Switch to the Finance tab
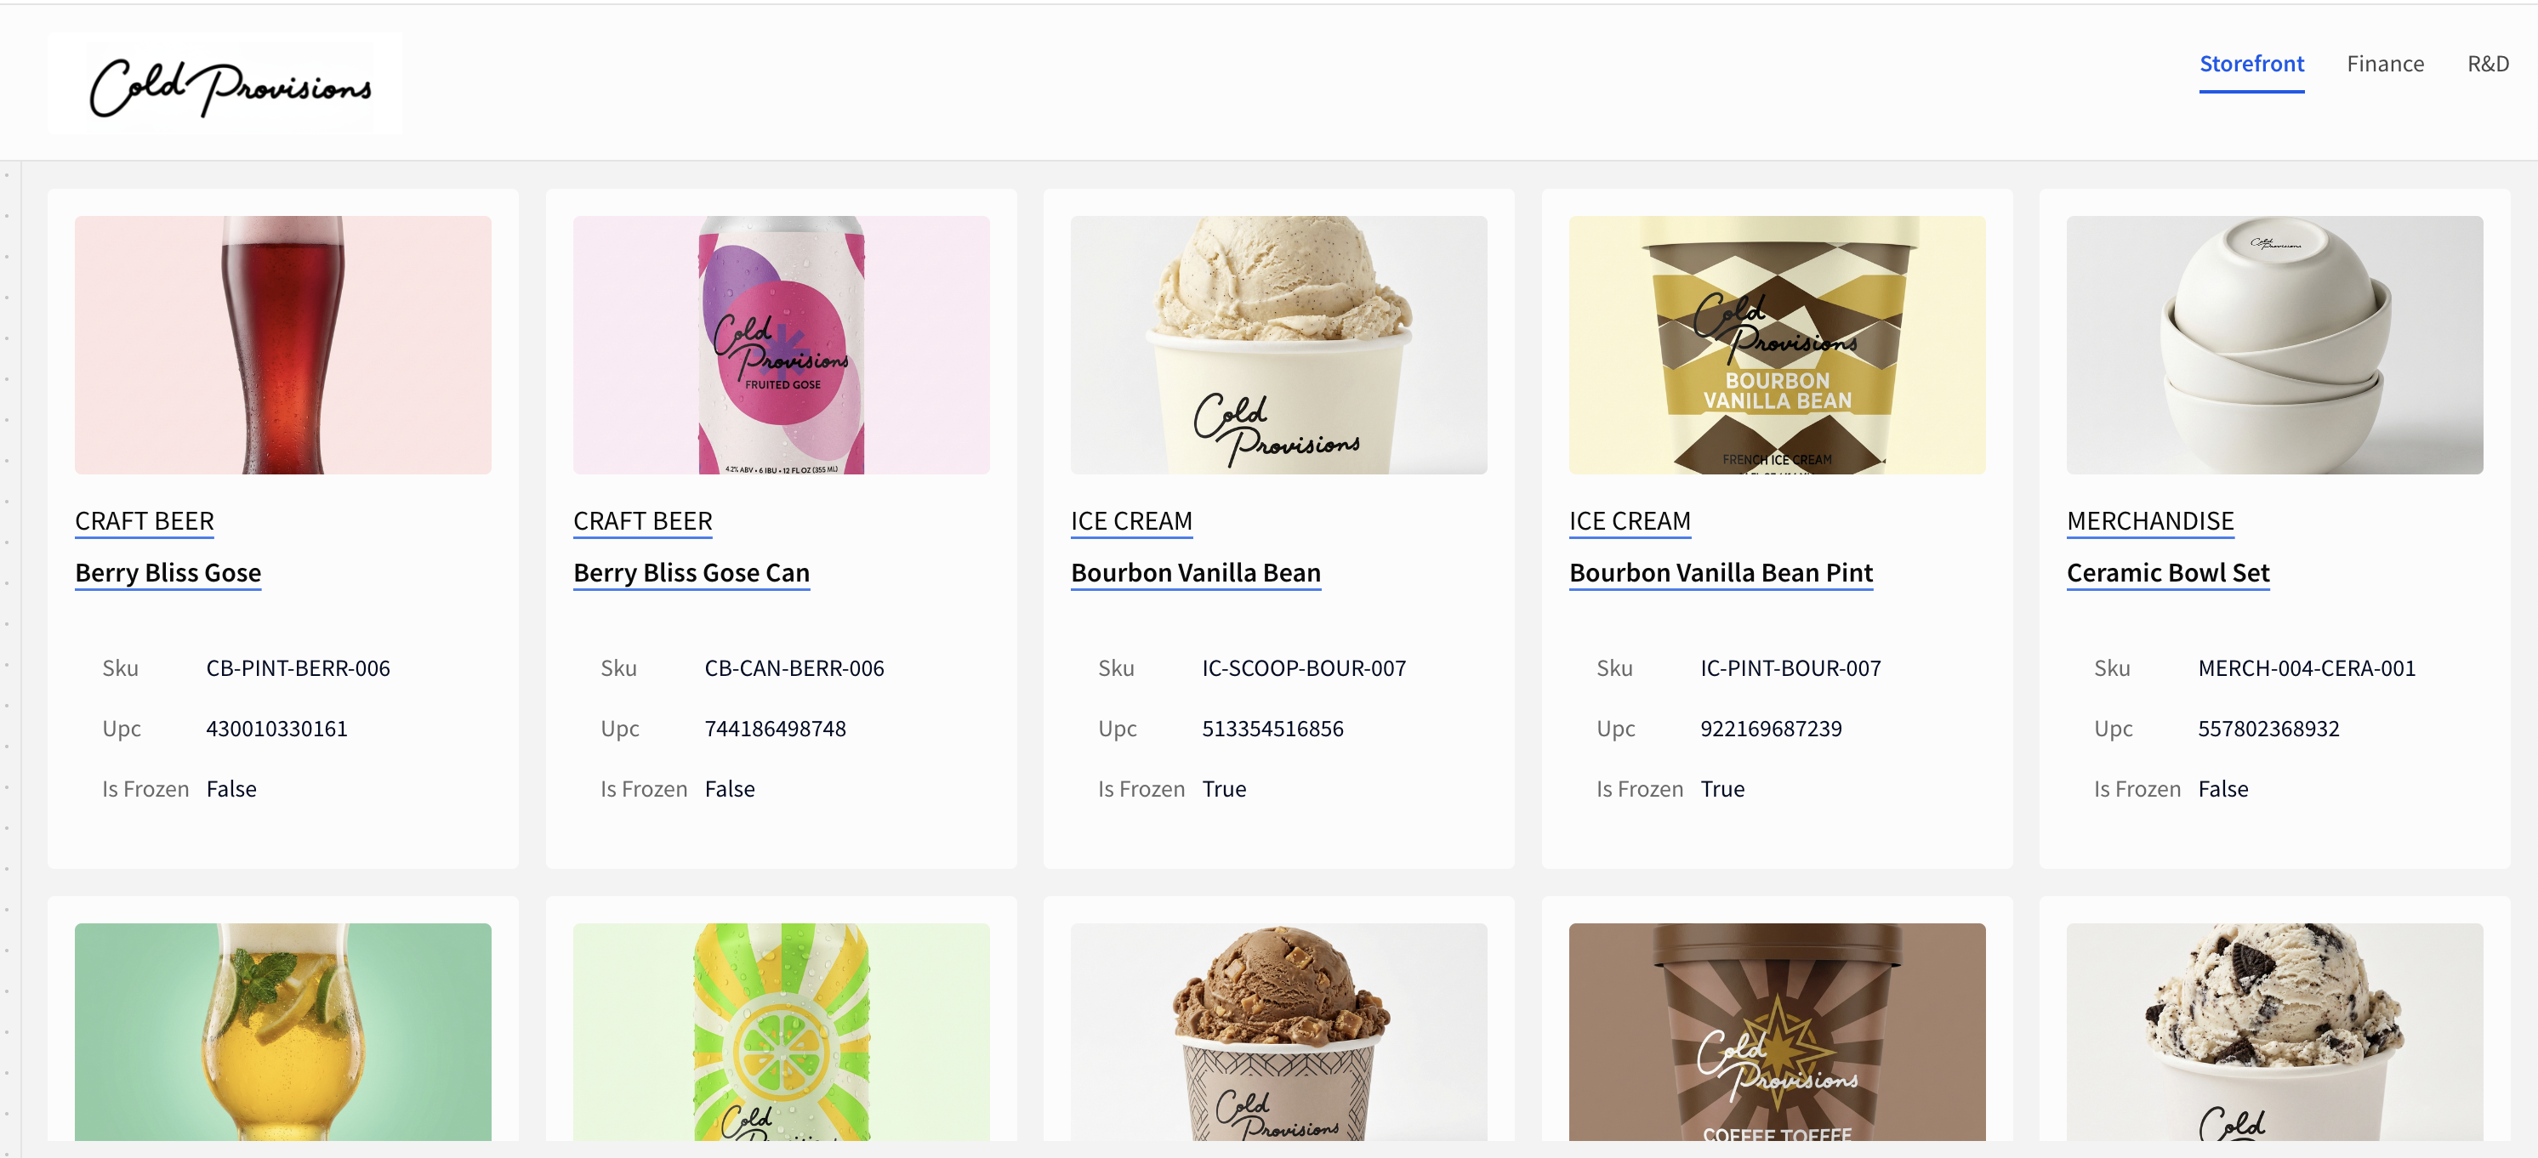Viewport: 2538px width, 1158px height. click(x=2384, y=64)
